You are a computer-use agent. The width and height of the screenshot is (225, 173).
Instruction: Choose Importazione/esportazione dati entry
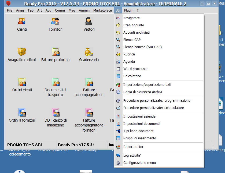pos(159,85)
